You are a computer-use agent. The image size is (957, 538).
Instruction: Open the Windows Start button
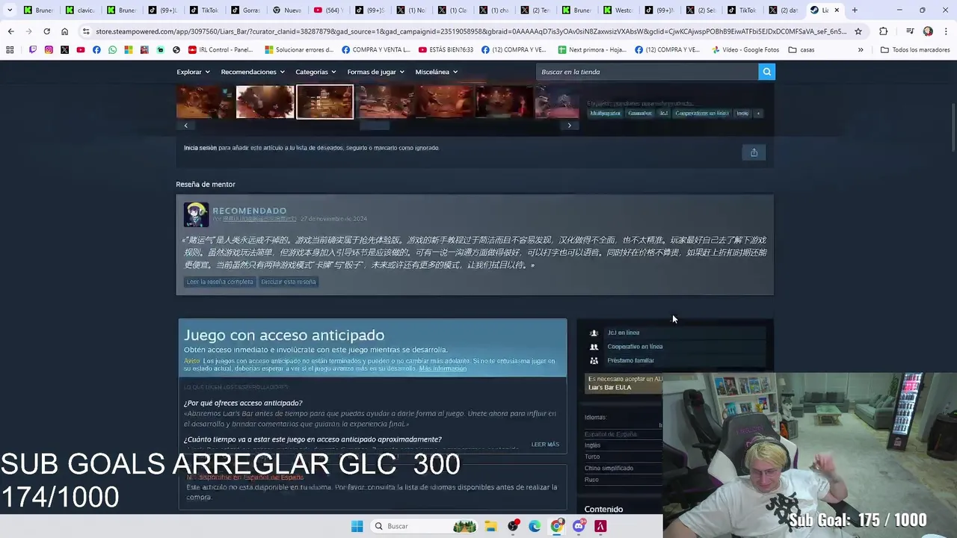[357, 526]
